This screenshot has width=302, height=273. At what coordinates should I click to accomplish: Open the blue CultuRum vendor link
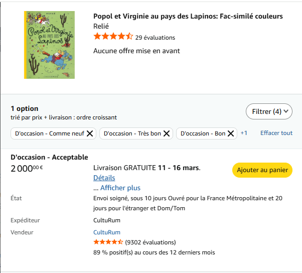coord(107,232)
